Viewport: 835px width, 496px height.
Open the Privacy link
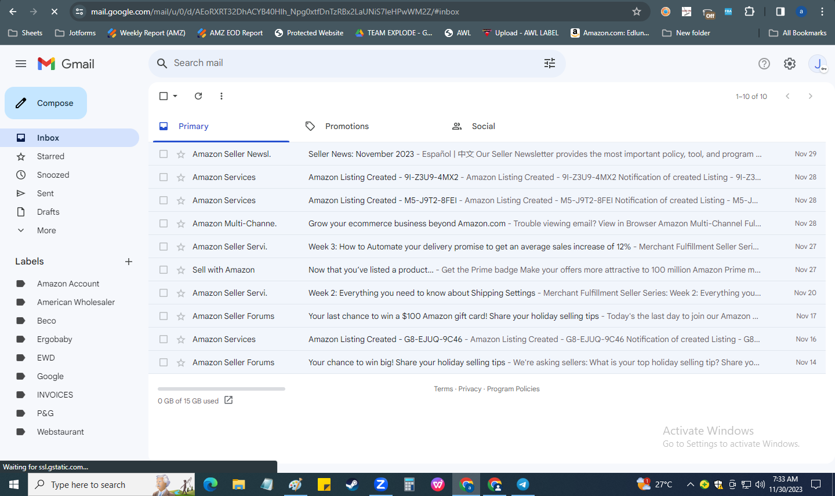pos(470,389)
